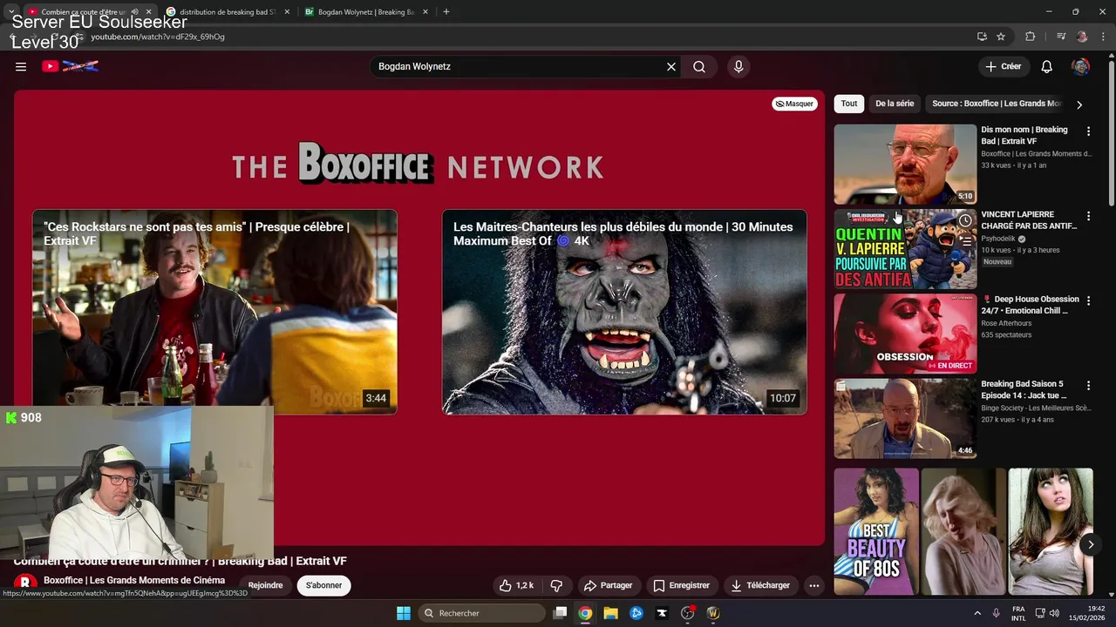The height and width of the screenshot is (627, 1116).
Task: Like the video (1,2 k)
Action: [515, 585]
